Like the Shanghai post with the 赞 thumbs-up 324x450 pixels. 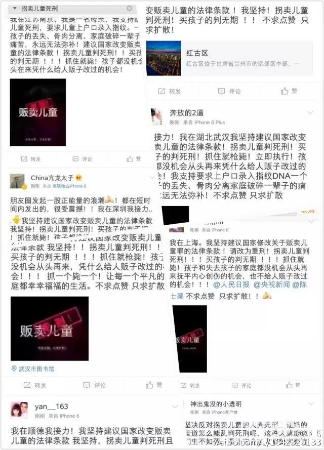(x=293, y=385)
